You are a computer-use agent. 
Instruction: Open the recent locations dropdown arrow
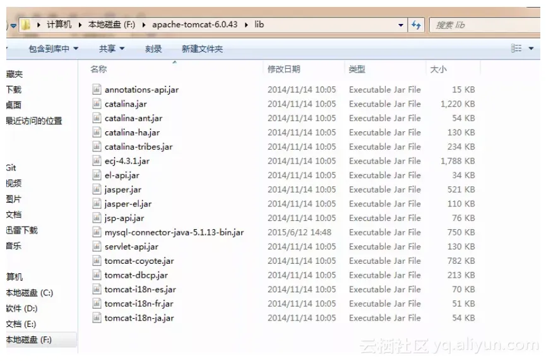coord(13,26)
